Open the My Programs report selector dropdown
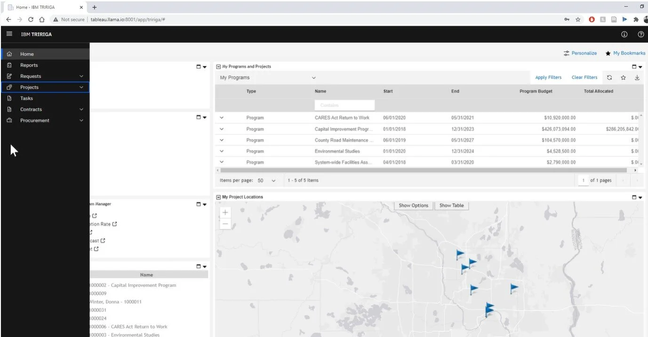Viewport: 648px width, 337px height. [x=313, y=77]
